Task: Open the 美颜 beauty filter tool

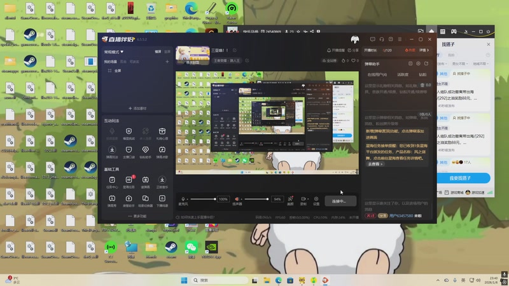Action: tap(290, 201)
